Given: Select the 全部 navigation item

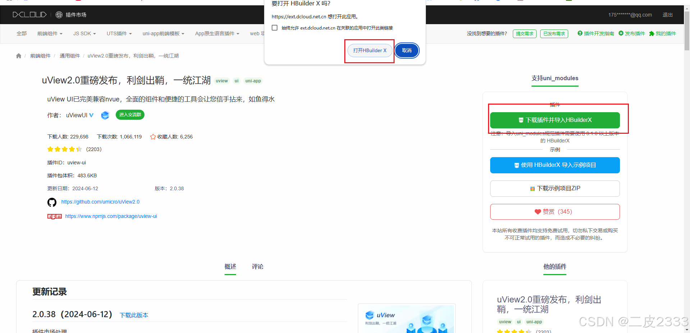Looking at the screenshot, I should (x=22, y=33).
